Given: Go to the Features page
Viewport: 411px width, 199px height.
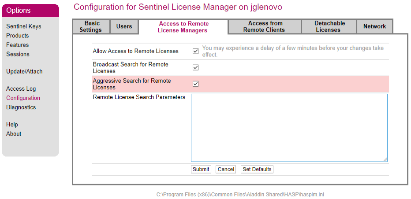Looking at the screenshot, I should click(17, 45).
